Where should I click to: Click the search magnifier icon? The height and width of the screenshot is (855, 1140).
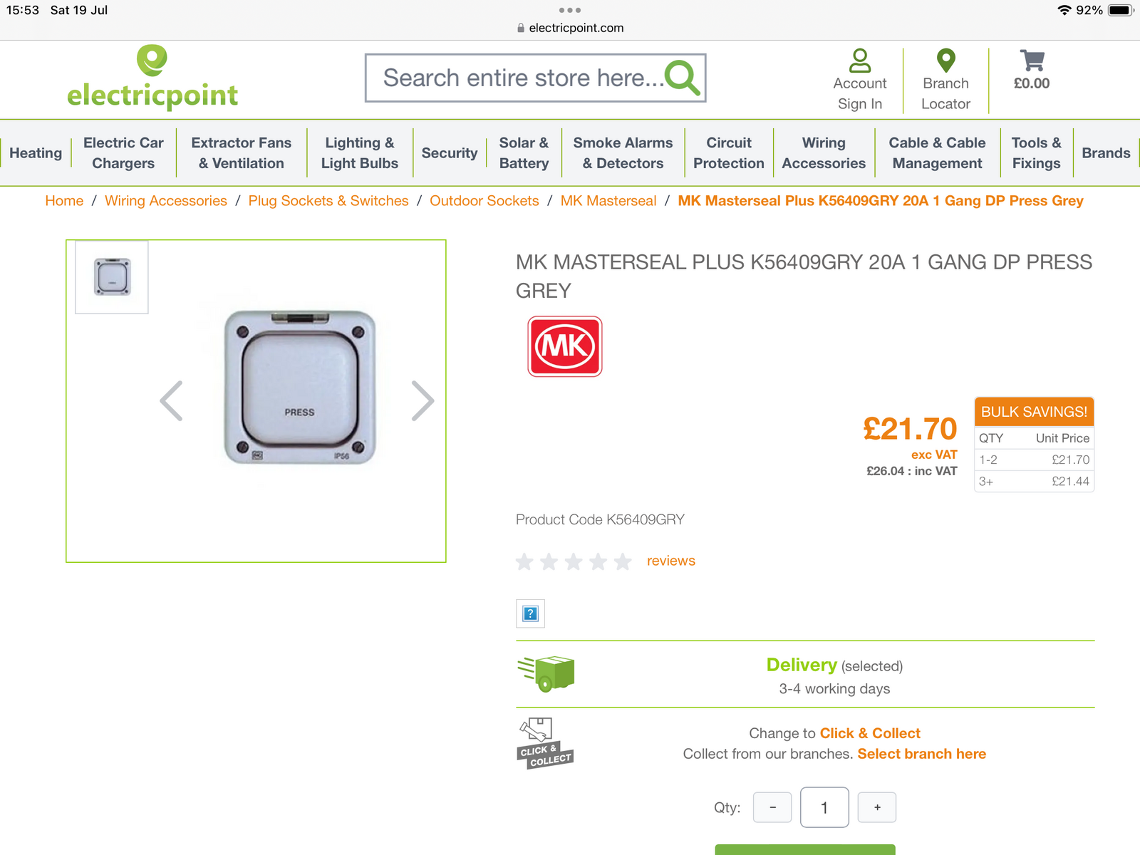click(x=682, y=78)
